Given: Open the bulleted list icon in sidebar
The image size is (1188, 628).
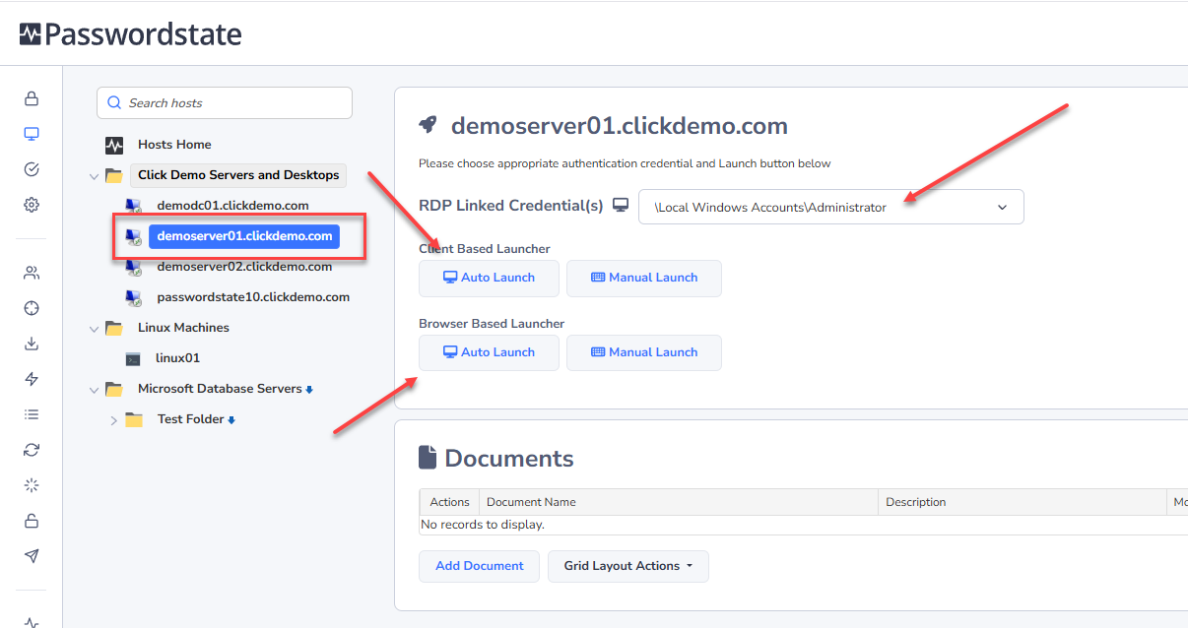Looking at the screenshot, I should pos(32,414).
